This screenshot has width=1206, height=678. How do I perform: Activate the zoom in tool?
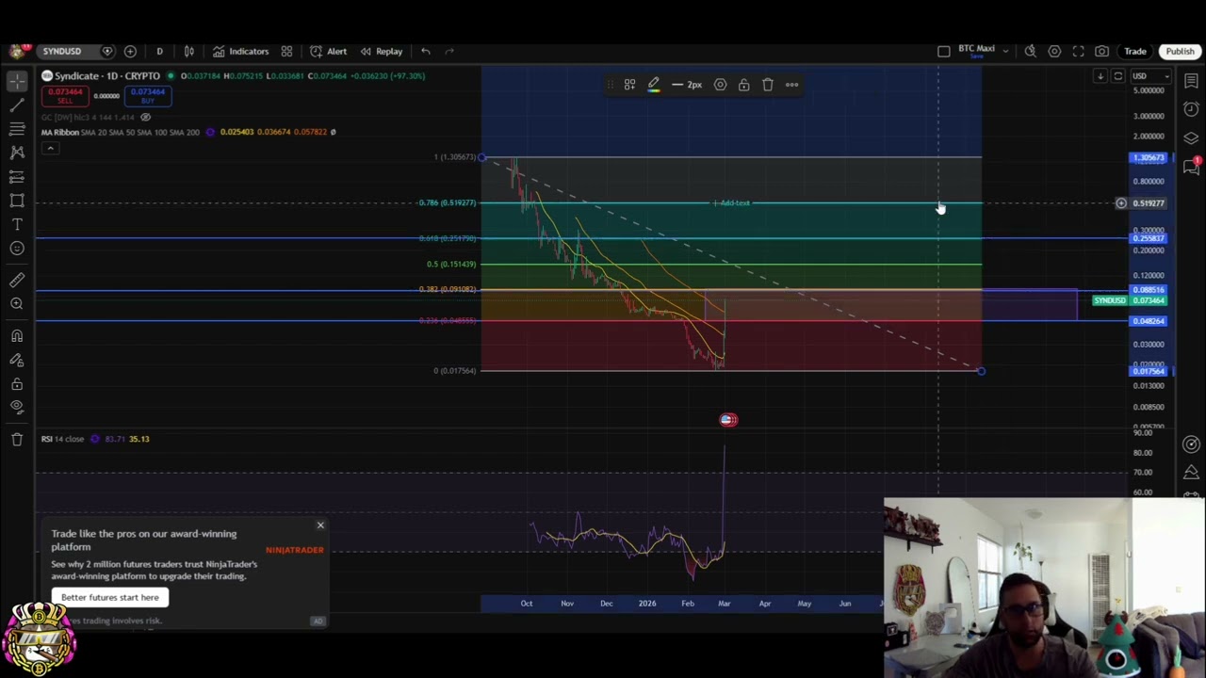tap(17, 303)
